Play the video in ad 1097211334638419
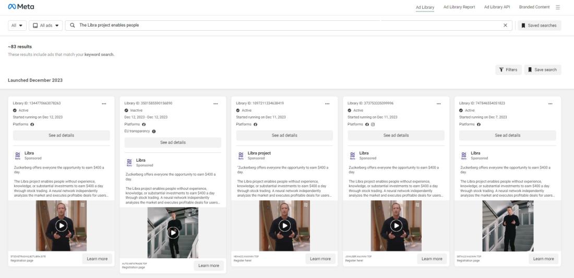This screenshot has height=278, width=574. [x=284, y=225]
